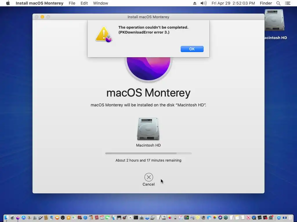Open News red icon in the Dock
Viewport: 297px width, 222px height.
[248, 218]
